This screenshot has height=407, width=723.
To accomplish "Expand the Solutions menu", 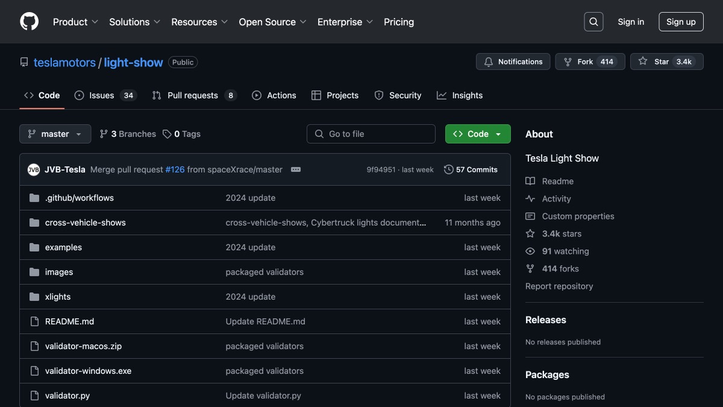I will pos(134,22).
